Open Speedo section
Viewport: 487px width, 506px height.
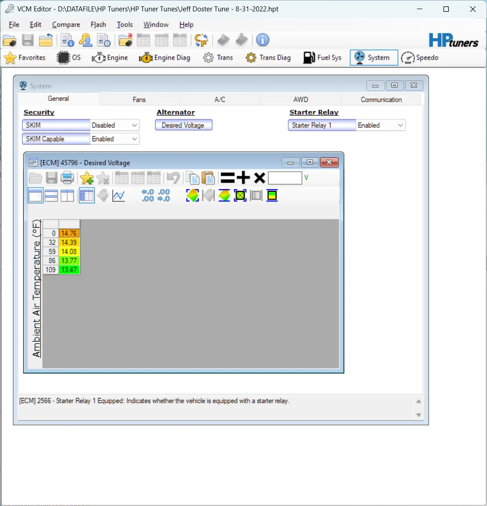[420, 58]
